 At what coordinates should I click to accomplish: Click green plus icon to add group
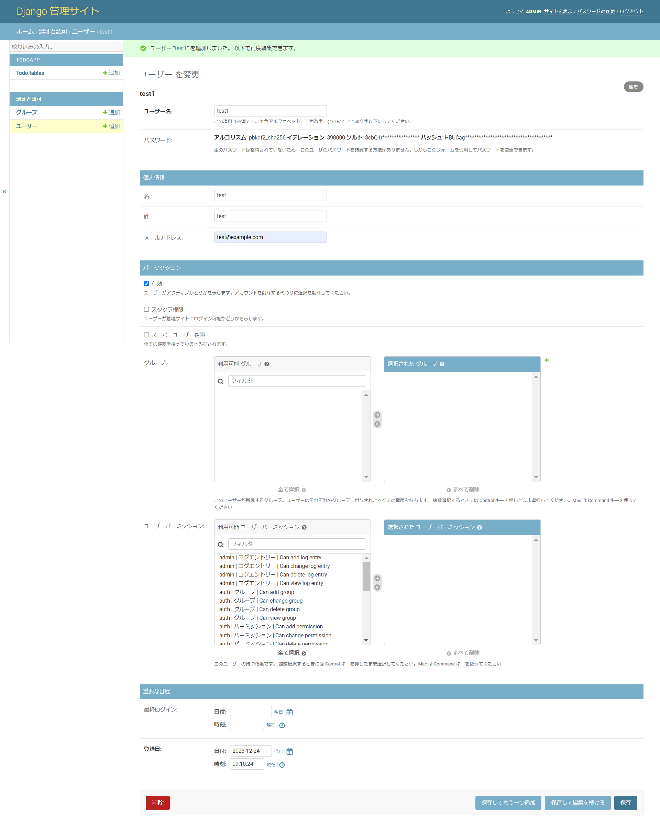click(547, 360)
